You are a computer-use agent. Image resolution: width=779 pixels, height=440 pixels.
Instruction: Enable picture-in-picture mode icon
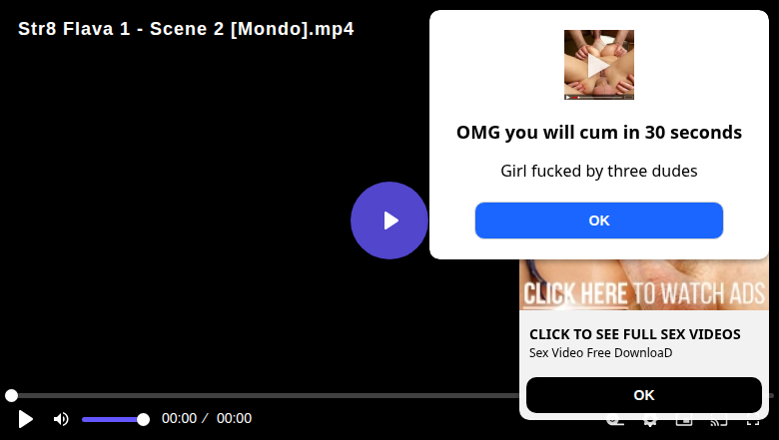pyautogui.click(x=684, y=423)
